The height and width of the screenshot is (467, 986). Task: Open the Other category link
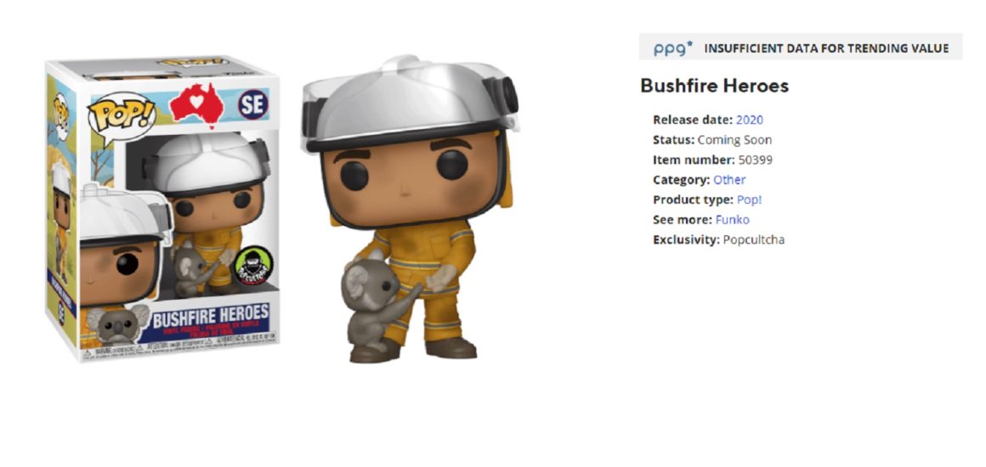(x=729, y=180)
